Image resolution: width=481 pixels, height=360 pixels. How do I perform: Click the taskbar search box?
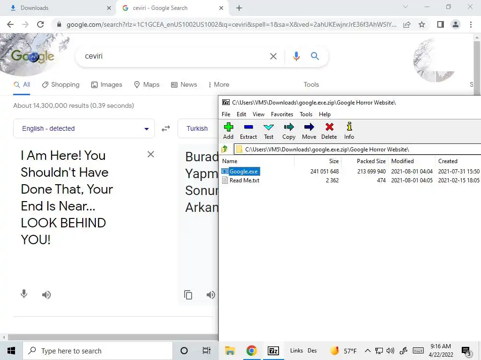(98, 351)
